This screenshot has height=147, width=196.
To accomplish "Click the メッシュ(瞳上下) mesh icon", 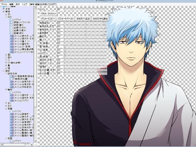I will tap(12, 41).
